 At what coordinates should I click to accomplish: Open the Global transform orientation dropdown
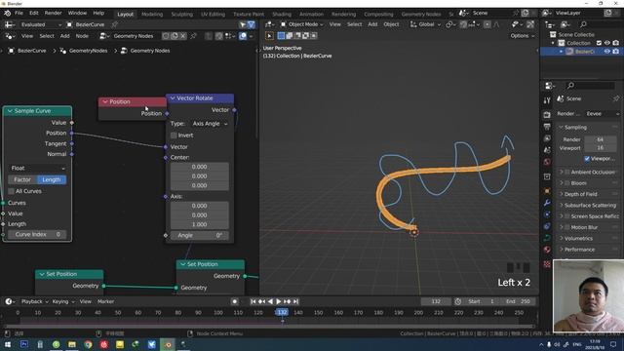(425, 24)
